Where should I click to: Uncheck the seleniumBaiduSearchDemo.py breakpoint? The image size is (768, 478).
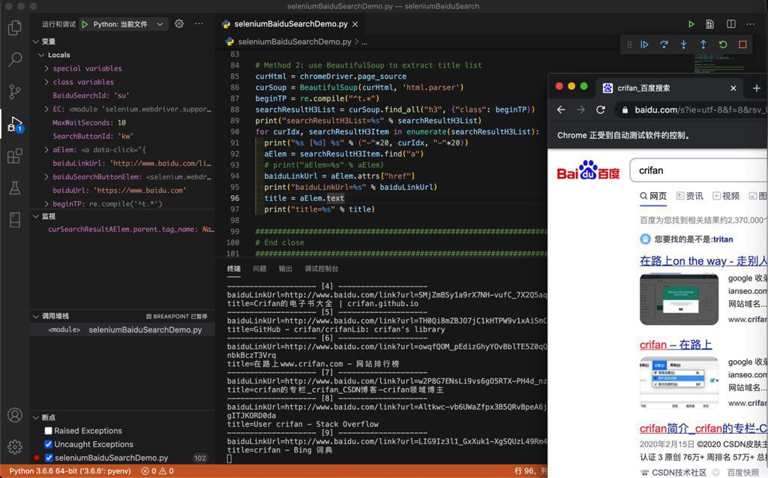click(x=49, y=458)
